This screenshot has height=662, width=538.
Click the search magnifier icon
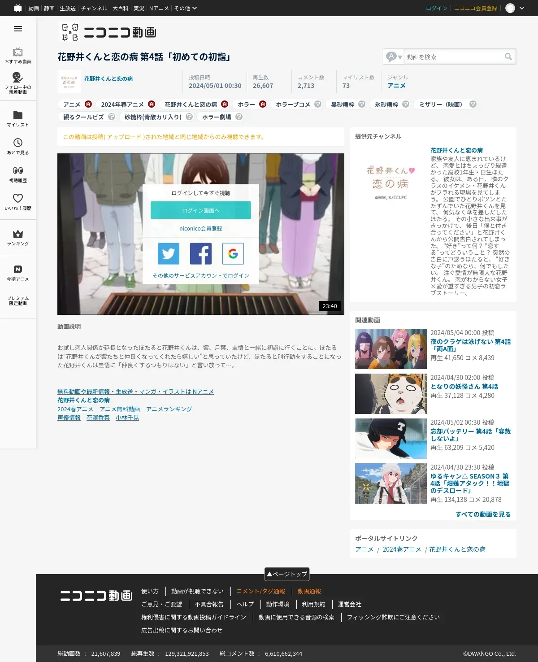[508, 57]
